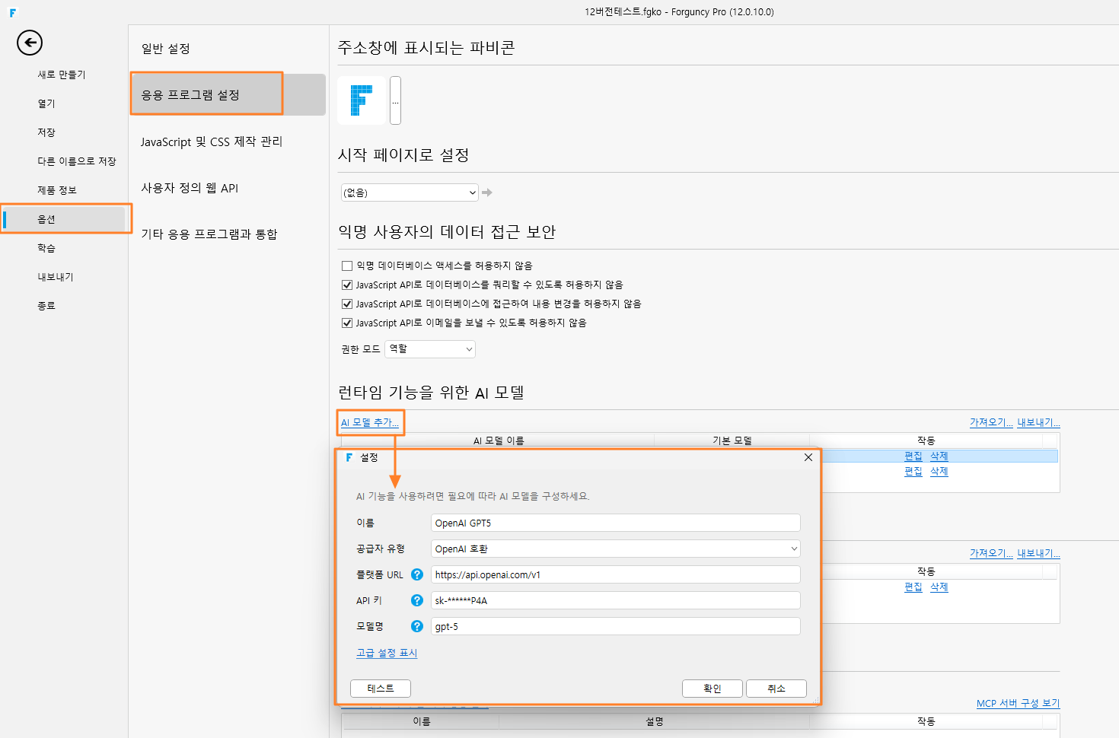This screenshot has height=738, width=1119.
Task: Open JavaScript 및 CSS 제작 관리 tab
Action: tap(212, 142)
